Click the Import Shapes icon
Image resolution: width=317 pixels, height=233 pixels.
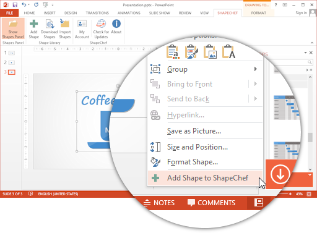pyautogui.click(x=65, y=29)
